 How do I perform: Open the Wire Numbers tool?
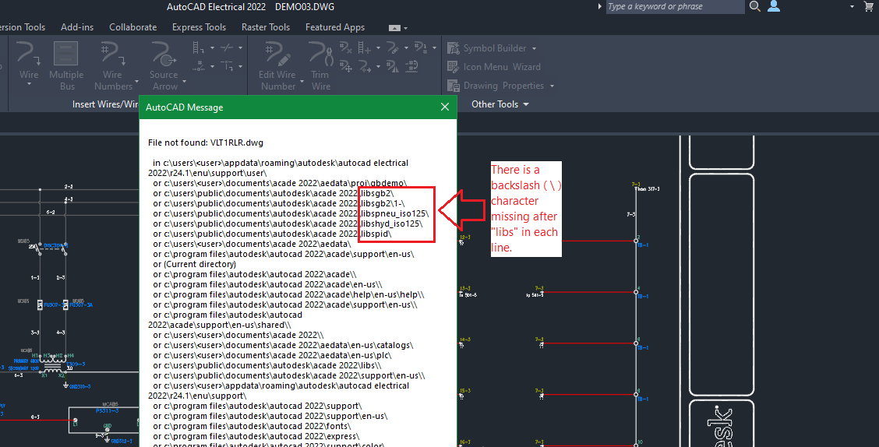pyautogui.click(x=113, y=66)
